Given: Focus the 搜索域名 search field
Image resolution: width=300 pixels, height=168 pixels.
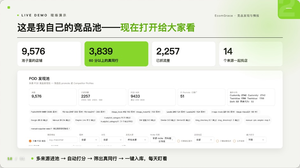Looking at the screenshot, I should coord(62,140).
